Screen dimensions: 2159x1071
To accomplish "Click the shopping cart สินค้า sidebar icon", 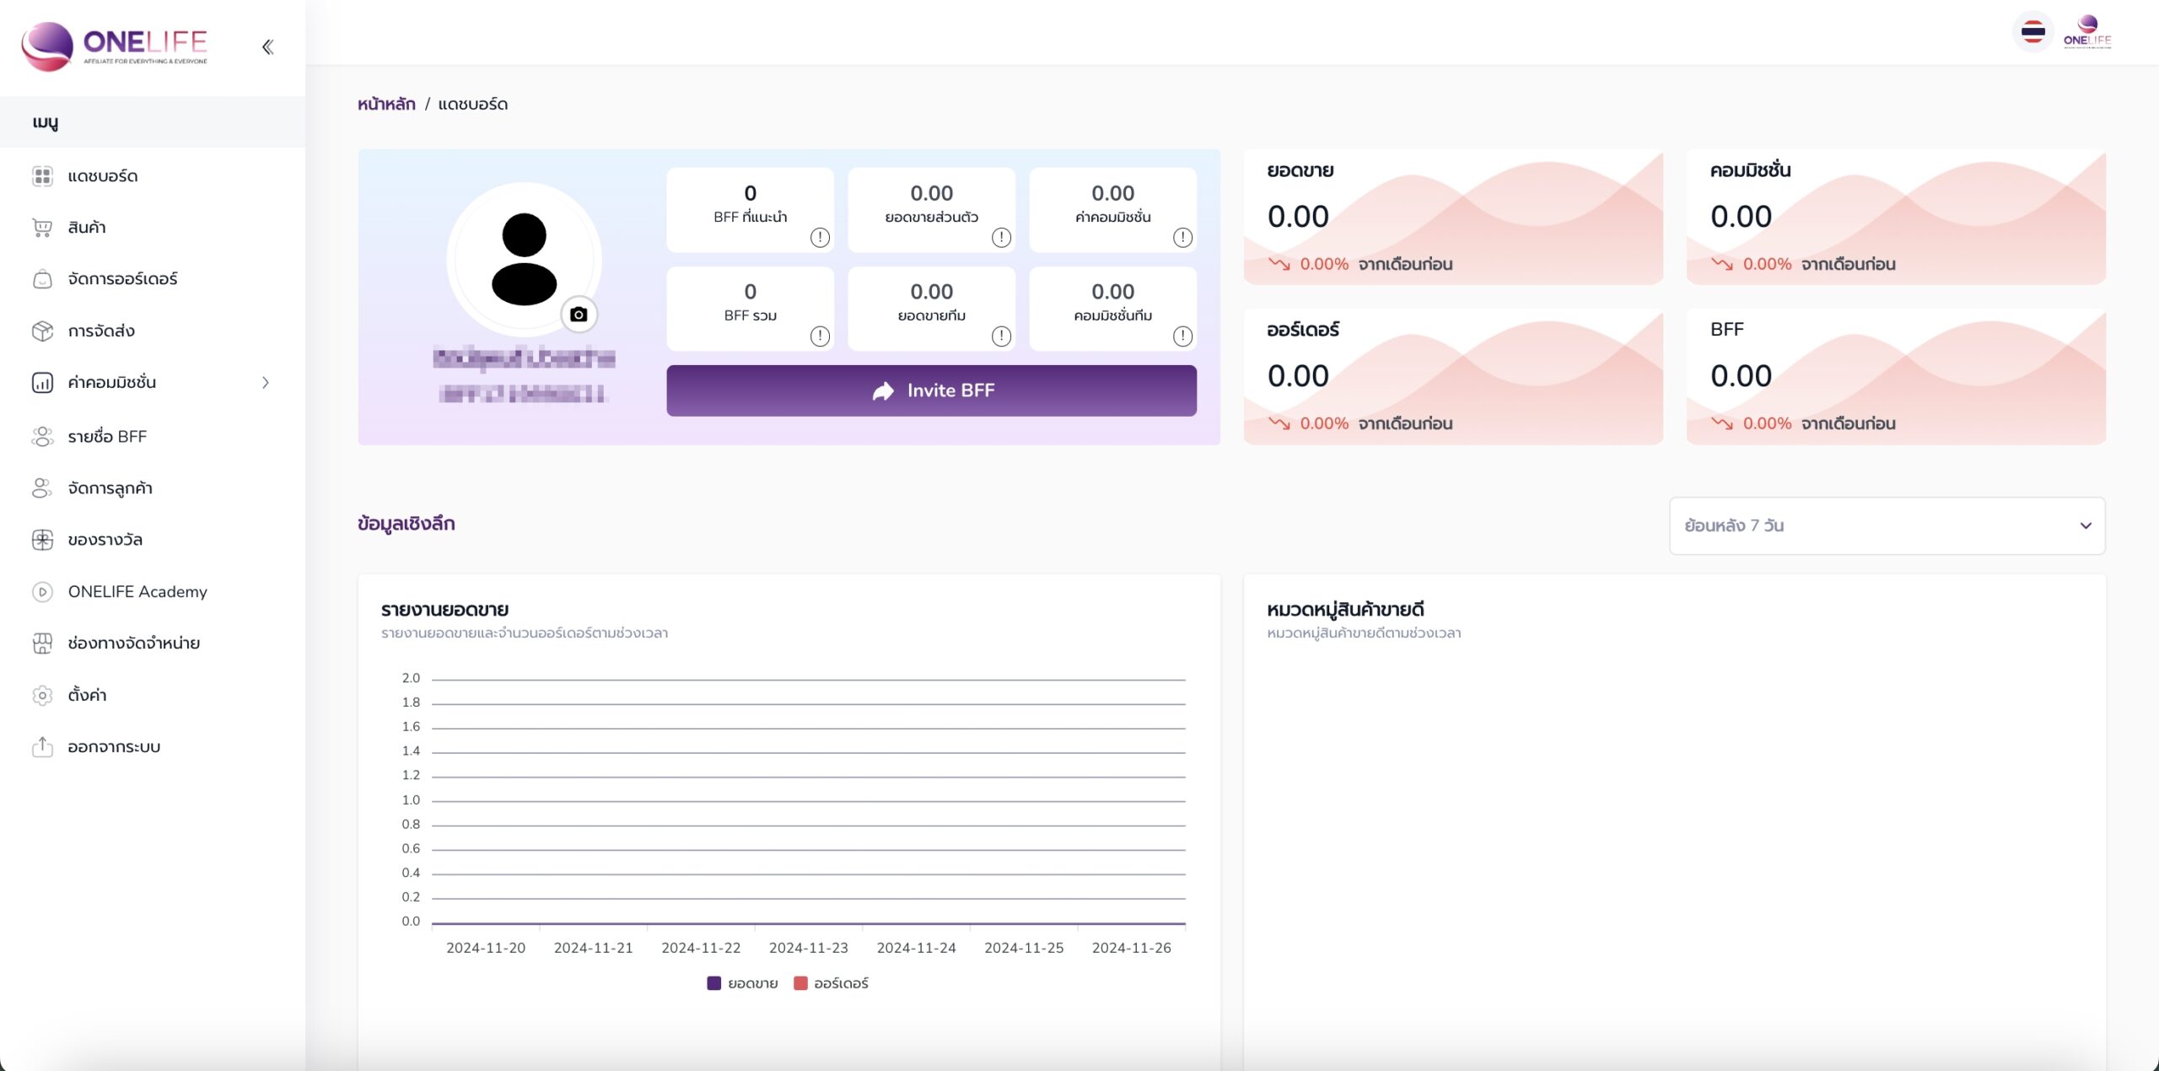I will (x=42, y=228).
